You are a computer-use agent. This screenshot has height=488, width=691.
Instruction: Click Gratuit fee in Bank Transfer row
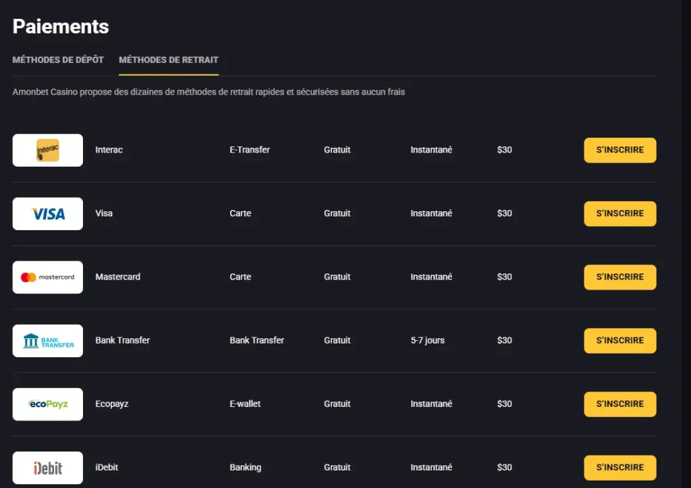(x=337, y=340)
